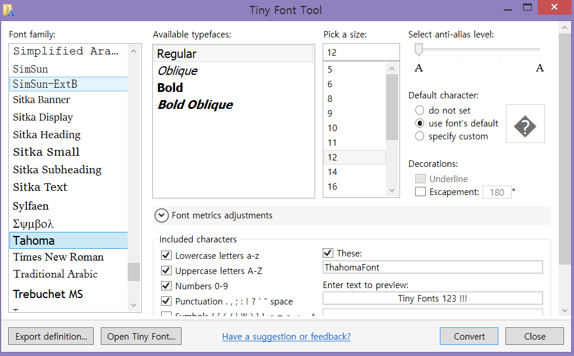Disable Numbers 0-9 checkbox
Screen dimensions: 574x356
pyautogui.click(x=166, y=286)
